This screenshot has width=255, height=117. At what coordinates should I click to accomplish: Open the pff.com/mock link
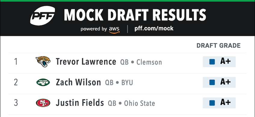coord(154,29)
